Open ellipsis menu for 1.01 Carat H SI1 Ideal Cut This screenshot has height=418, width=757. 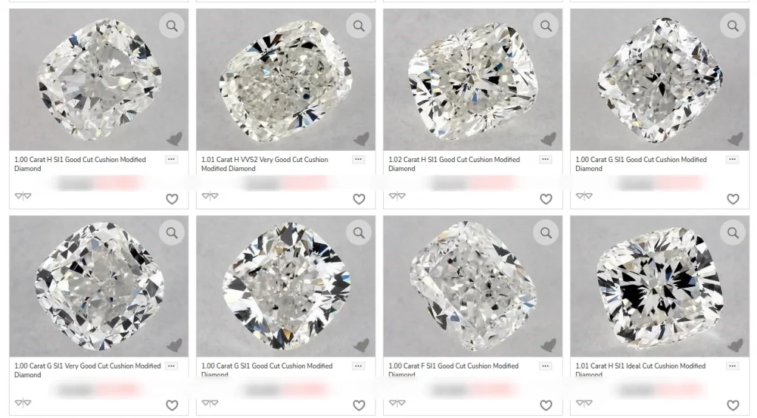[733, 365]
